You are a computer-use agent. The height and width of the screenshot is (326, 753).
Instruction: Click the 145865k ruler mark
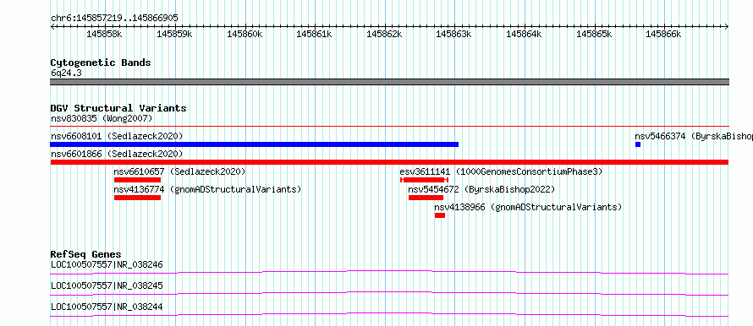click(594, 35)
